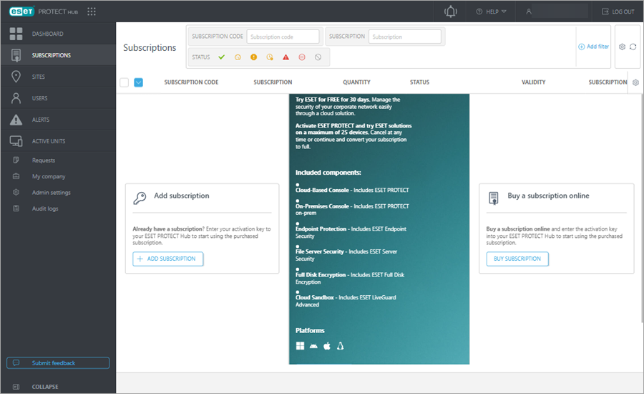
Task: Filter by disabled circle-slash status icon
Action: [318, 57]
